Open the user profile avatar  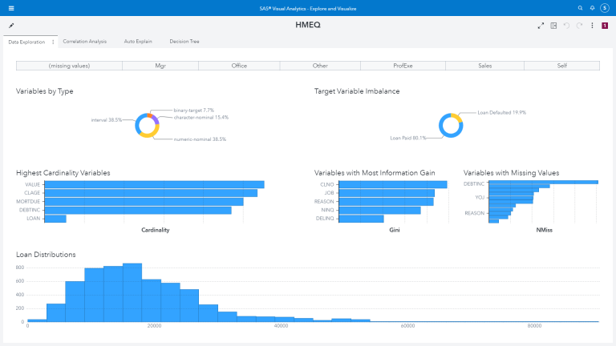click(x=604, y=8)
